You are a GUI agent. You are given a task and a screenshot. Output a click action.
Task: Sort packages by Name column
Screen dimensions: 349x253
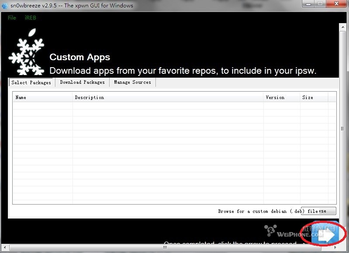pos(42,97)
